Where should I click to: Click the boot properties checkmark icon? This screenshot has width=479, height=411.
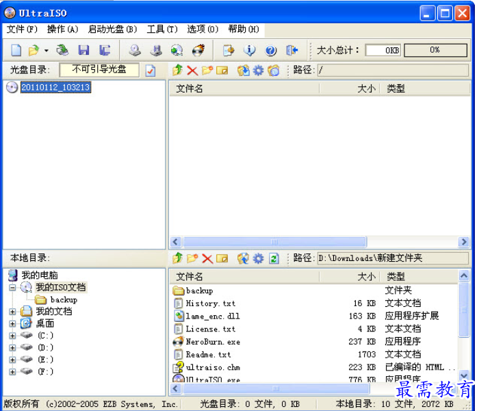coord(151,71)
